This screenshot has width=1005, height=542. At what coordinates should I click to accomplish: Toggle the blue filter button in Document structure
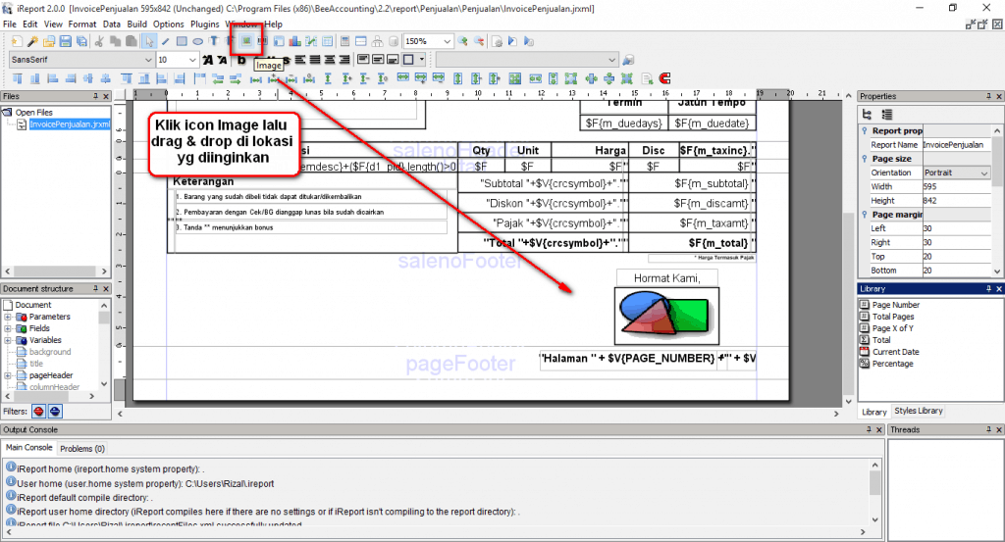pyautogui.click(x=55, y=411)
